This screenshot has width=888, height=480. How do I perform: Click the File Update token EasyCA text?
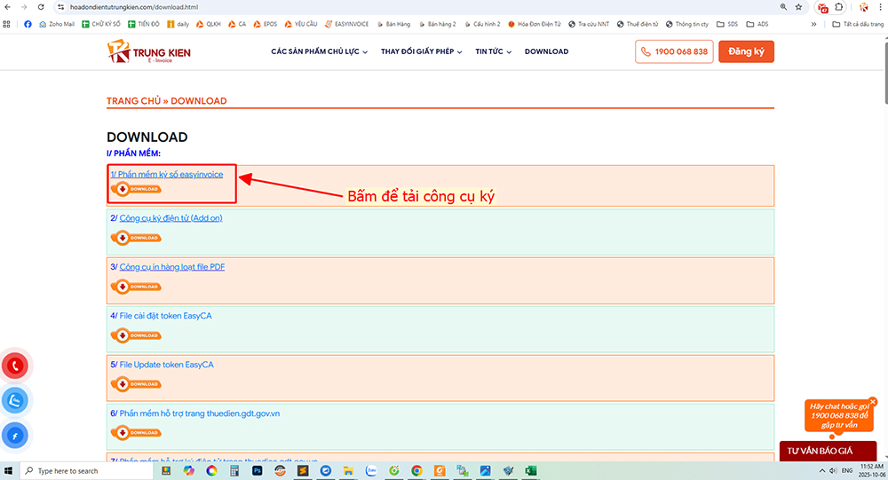coord(167,365)
